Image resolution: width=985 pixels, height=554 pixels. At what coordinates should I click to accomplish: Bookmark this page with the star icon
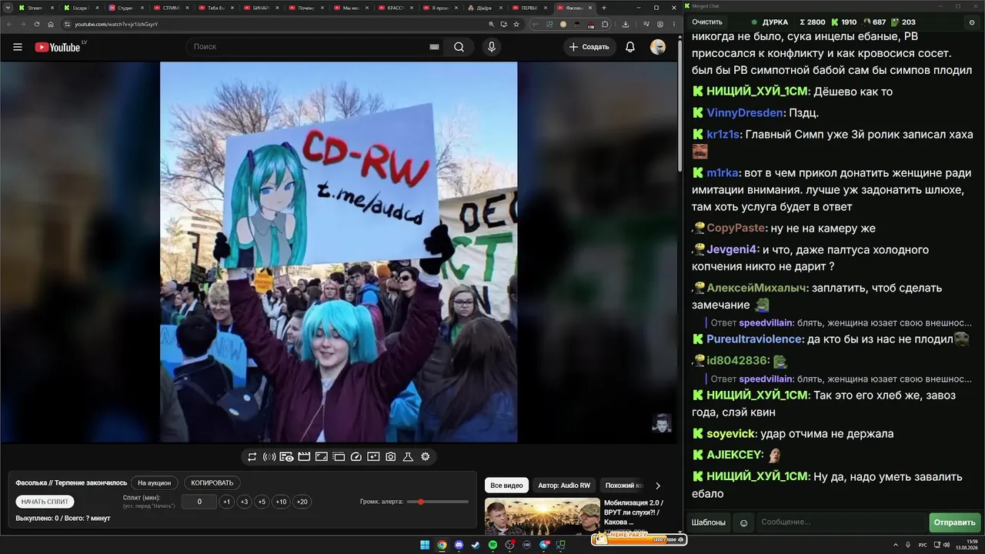(516, 24)
